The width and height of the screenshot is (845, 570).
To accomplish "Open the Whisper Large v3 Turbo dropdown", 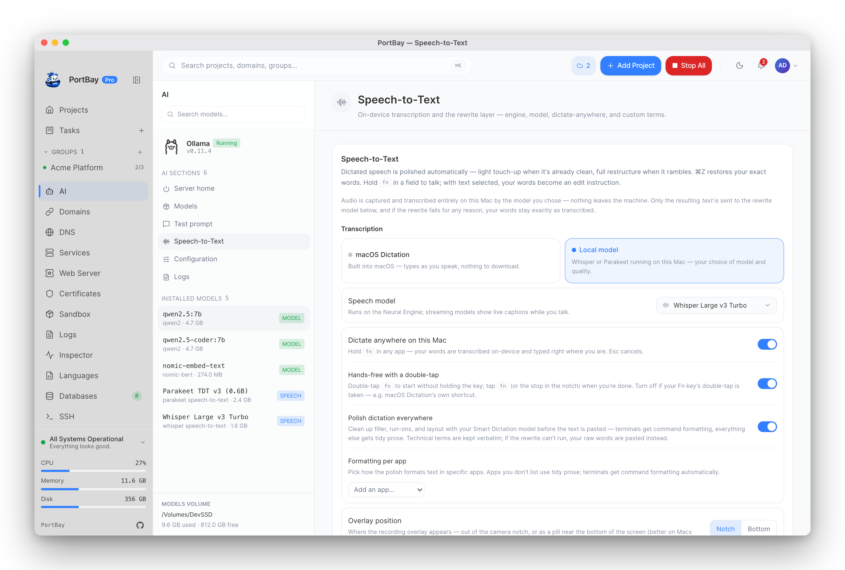I will click(716, 305).
